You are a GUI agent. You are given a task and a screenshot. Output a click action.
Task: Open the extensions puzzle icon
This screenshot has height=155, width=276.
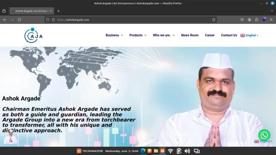tap(257, 20)
